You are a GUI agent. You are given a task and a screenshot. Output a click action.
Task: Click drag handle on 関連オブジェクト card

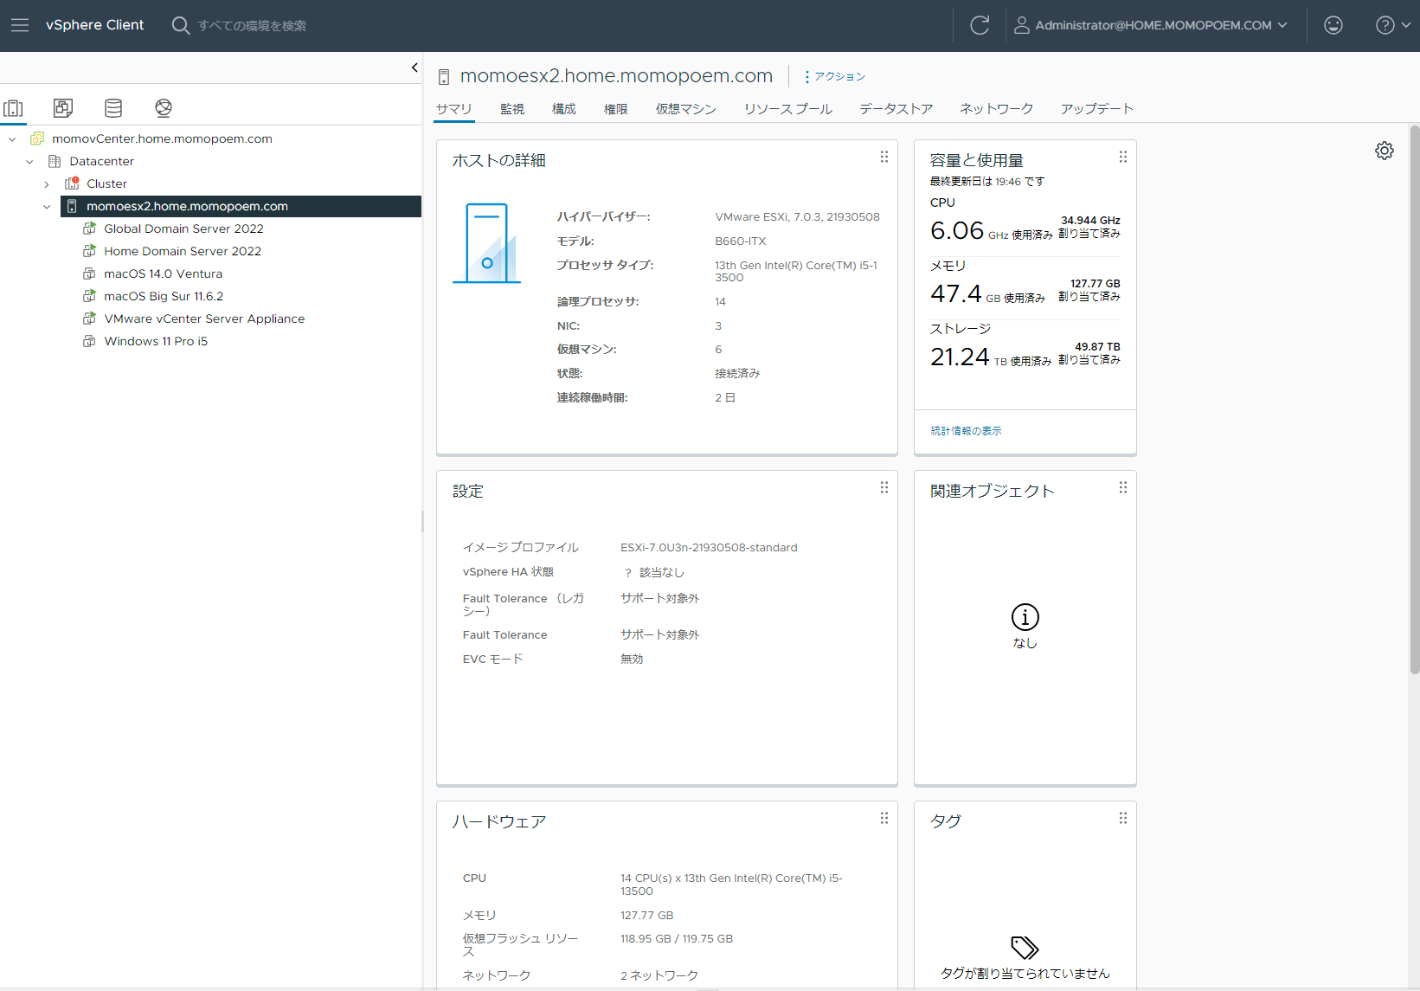click(1123, 487)
